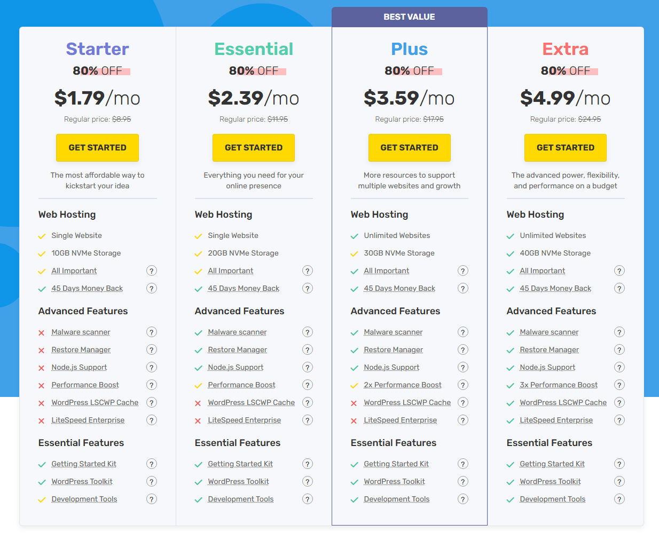The height and width of the screenshot is (533, 659).
Task: Click Essential plan's LiteSpeed Enterprise link
Action: pyautogui.click(x=244, y=420)
